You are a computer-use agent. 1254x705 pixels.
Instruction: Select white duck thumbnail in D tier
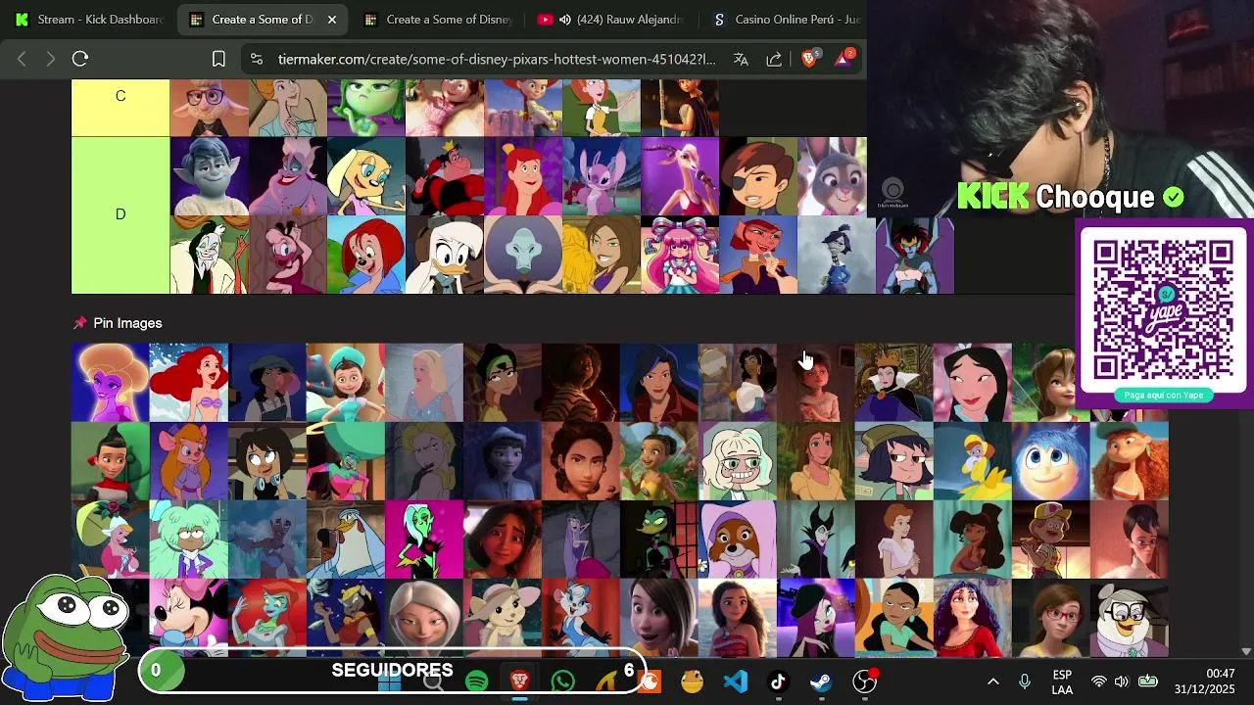tap(444, 255)
